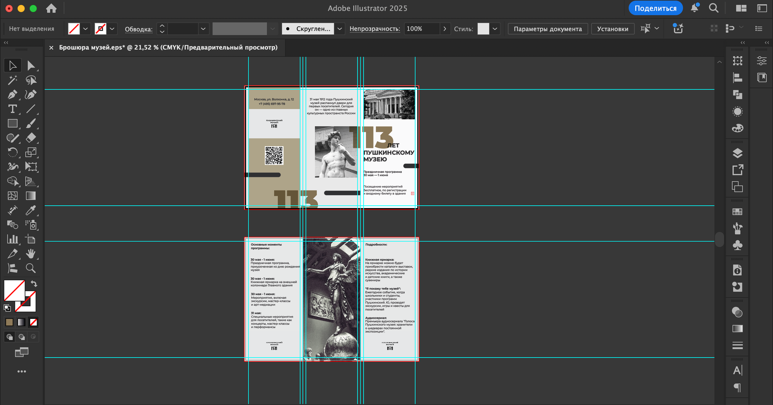The height and width of the screenshot is (405, 773).
Task: Open workspace switcher icon
Action: pyautogui.click(x=762, y=8)
